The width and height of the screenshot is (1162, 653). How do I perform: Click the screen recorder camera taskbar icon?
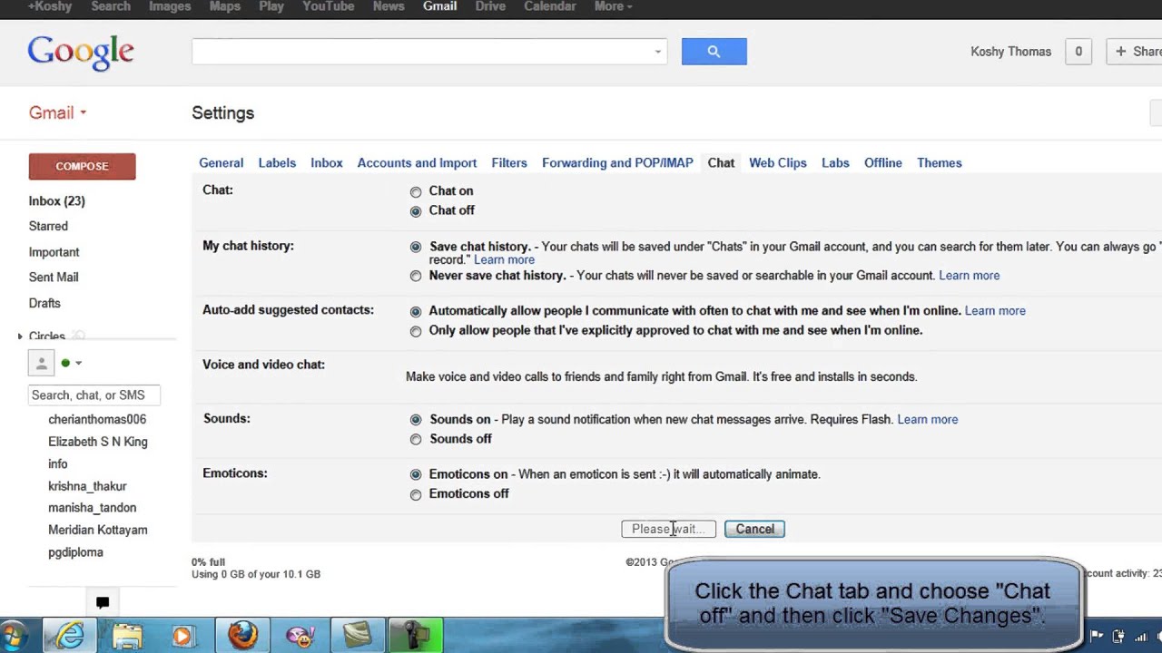tap(415, 637)
